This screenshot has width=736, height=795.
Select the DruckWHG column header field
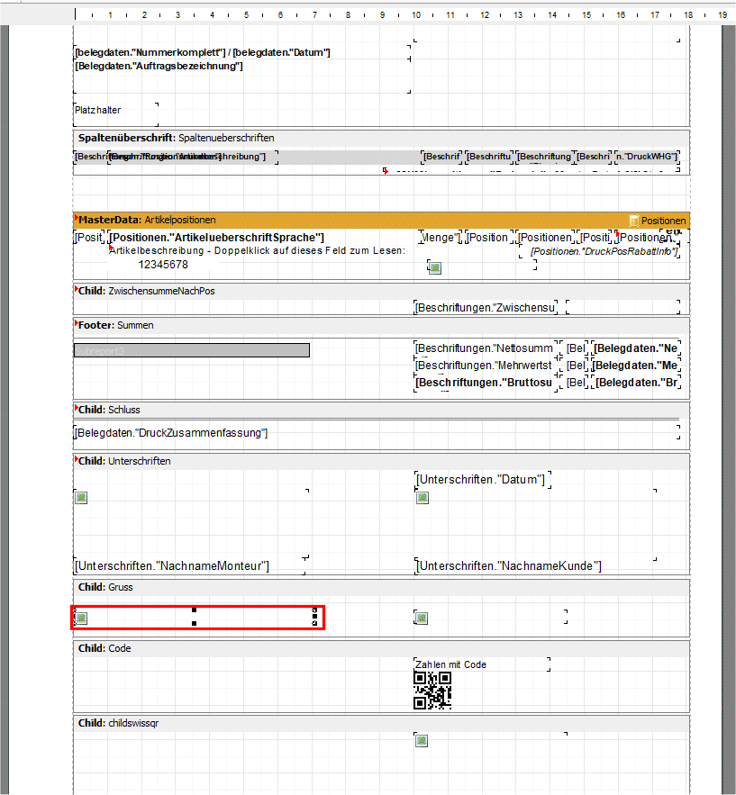[647, 157]
